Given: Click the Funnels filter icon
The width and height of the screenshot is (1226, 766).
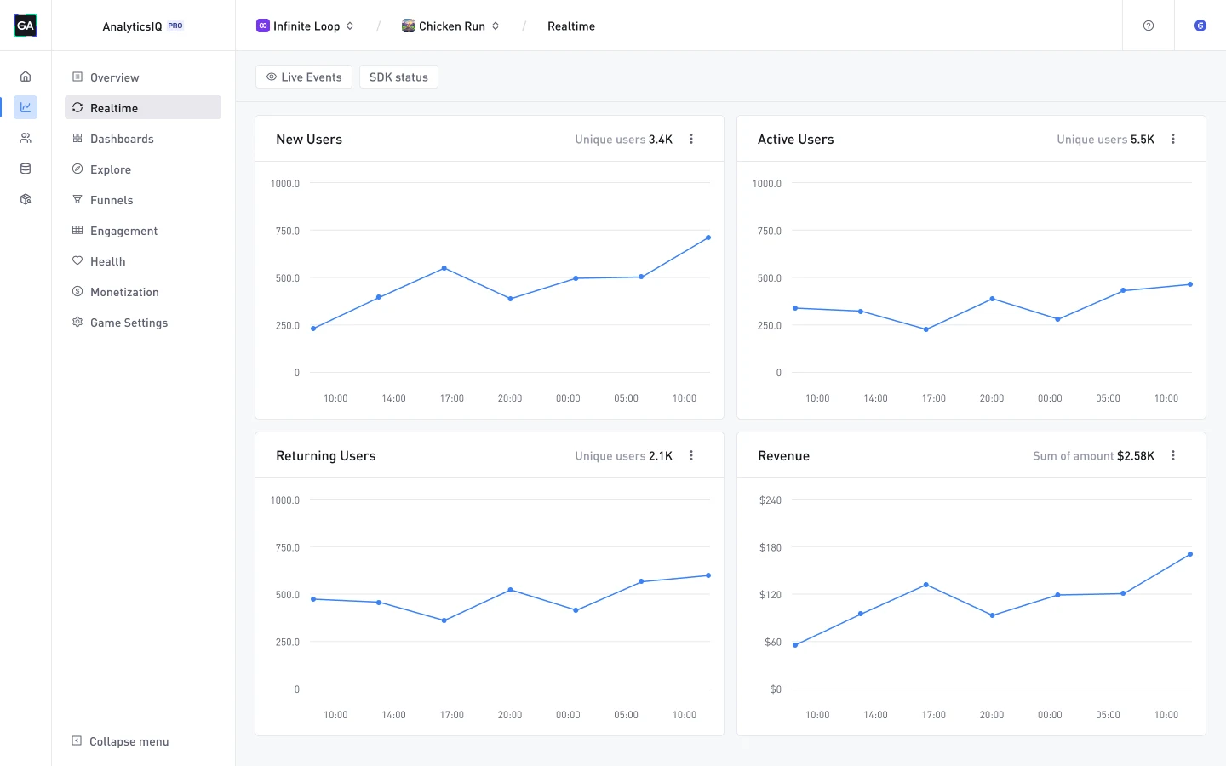Looking at the screenshot, I should click(x=77, y=199).
